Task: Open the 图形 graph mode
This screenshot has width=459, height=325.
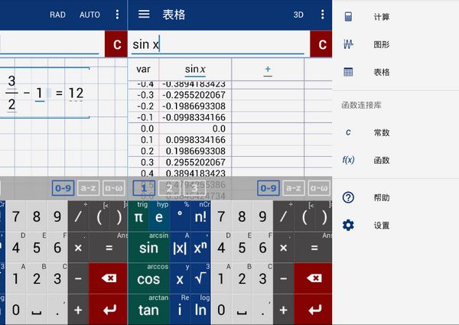Action: pos(381,44)
